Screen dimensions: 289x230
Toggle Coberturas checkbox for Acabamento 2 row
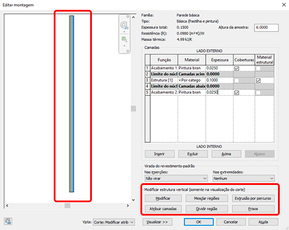pos(236,92)
